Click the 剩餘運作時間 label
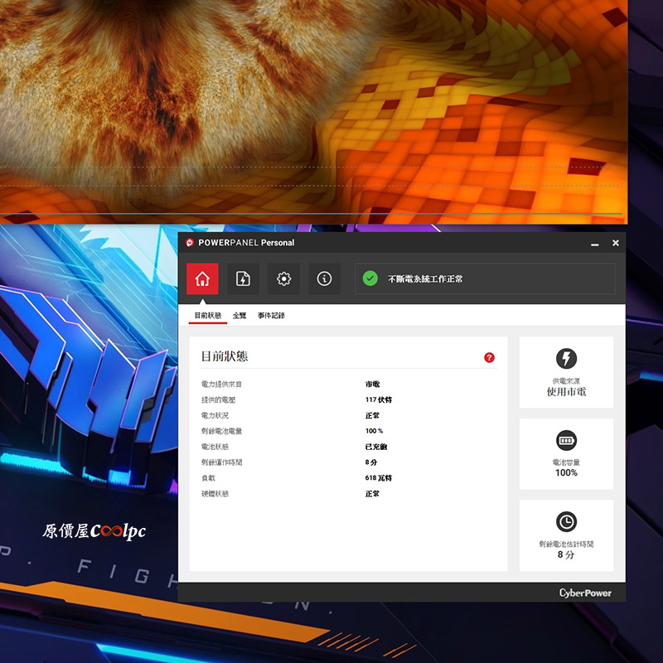The width and height of the screenshot is (663, 663). pos(221,462)
